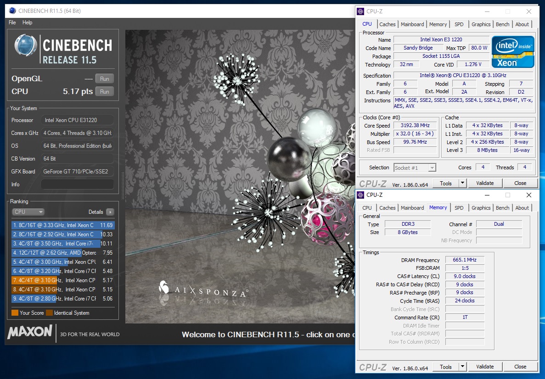Screen dimensions: 545x379
Task: Select the AMD Opteron row scoring 7.95
Action: click(x=63, y=252)
